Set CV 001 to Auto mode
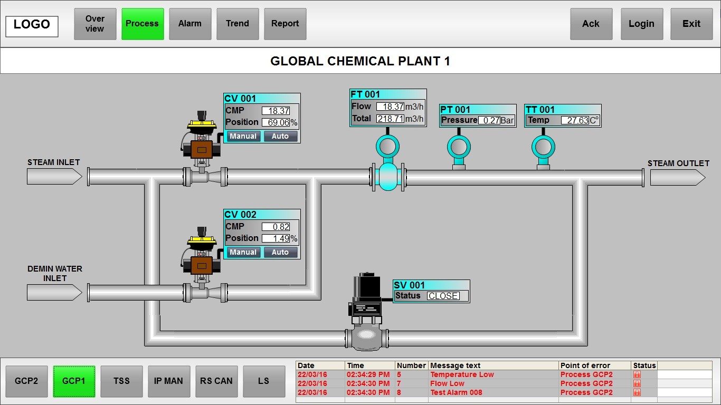 pos(280,136)
